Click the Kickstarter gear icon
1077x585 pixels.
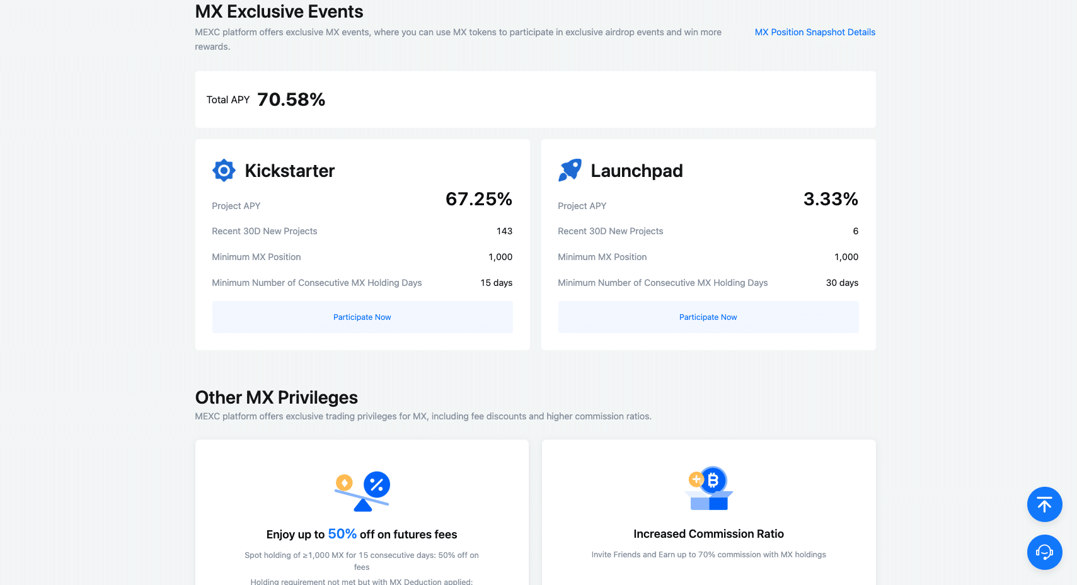tap(224, 170)
